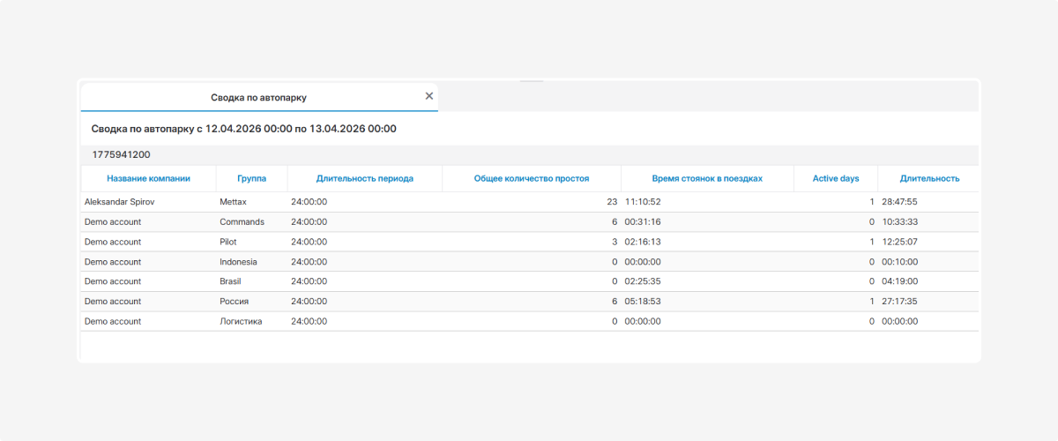This screenshot has height=441, width=1058.
Task: Click the 00:31:16 parking time value
Action: (643, 221)
